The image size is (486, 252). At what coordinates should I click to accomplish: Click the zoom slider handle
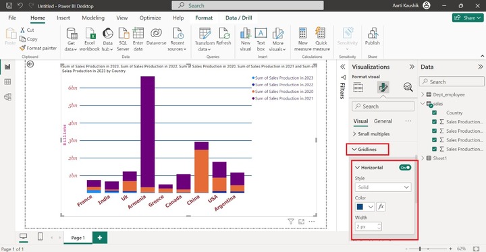420,249
